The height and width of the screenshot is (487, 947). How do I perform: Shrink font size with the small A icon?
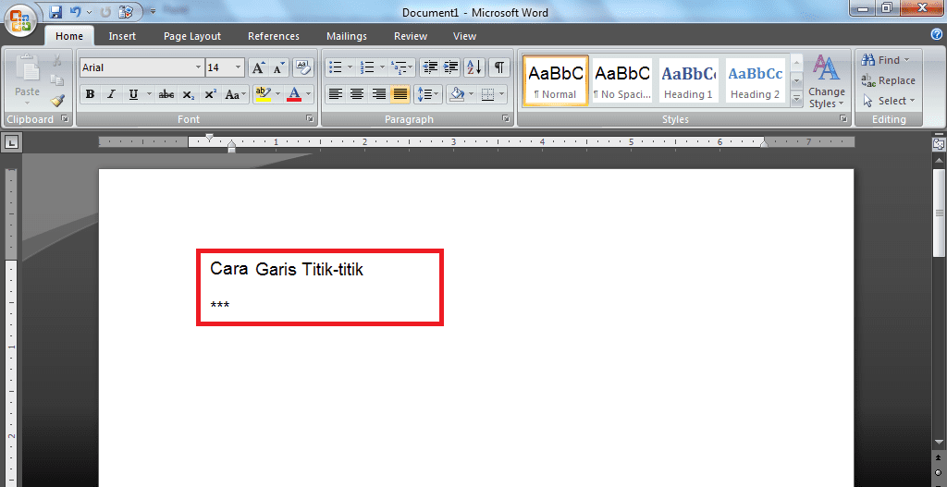point(277,67)
